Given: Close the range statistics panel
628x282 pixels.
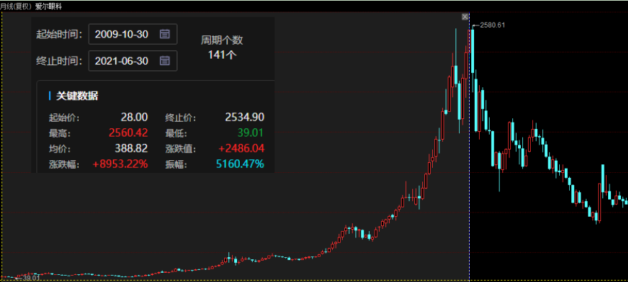Looking at the screenshot, I should click(465, 16).
